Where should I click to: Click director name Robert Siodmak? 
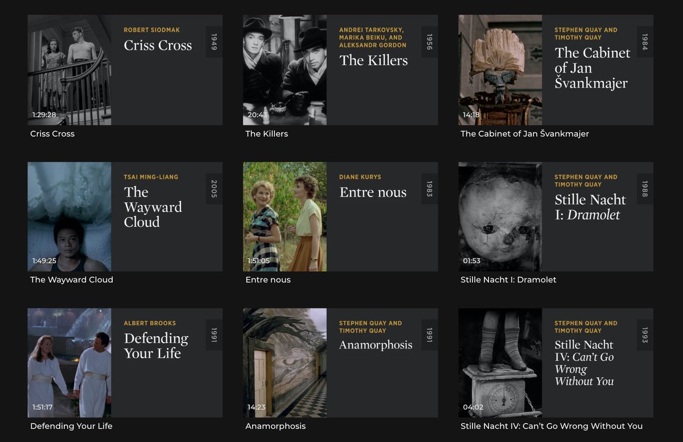[152, 30]
